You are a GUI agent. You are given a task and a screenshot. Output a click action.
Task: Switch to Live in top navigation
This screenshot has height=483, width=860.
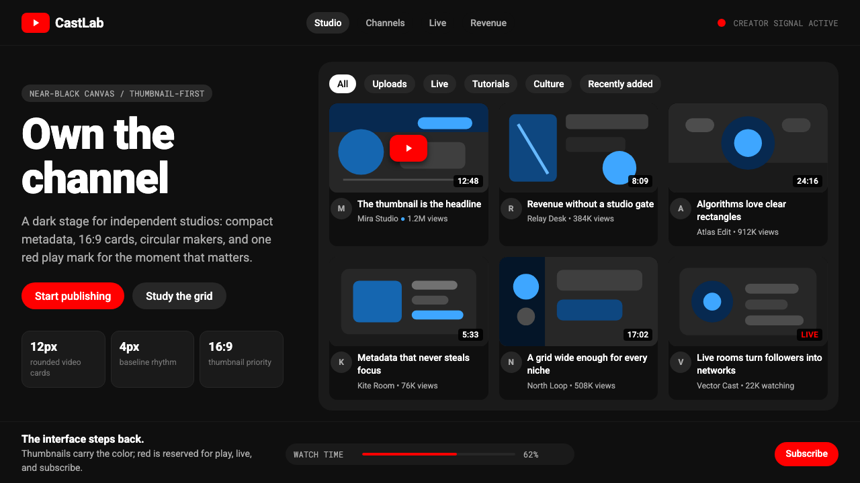(x=437, y=23)
